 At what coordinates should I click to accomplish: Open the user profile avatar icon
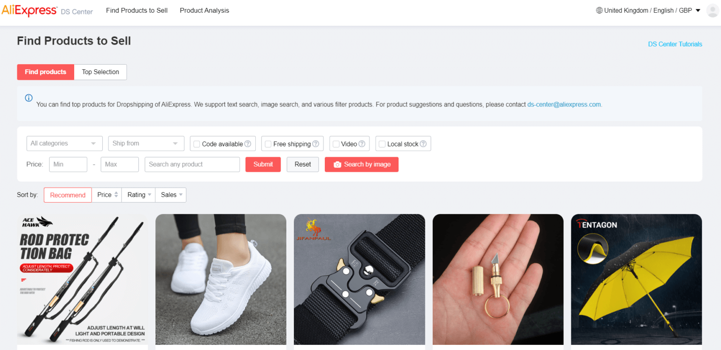pyautogui.click(x=713, y=10)
